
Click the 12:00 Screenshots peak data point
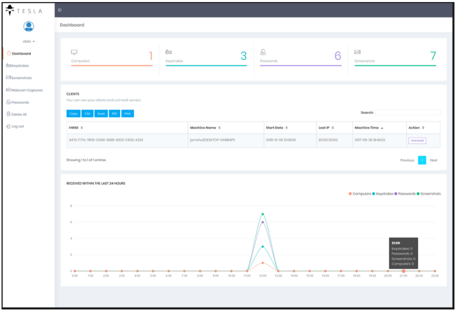pos(263,214)
